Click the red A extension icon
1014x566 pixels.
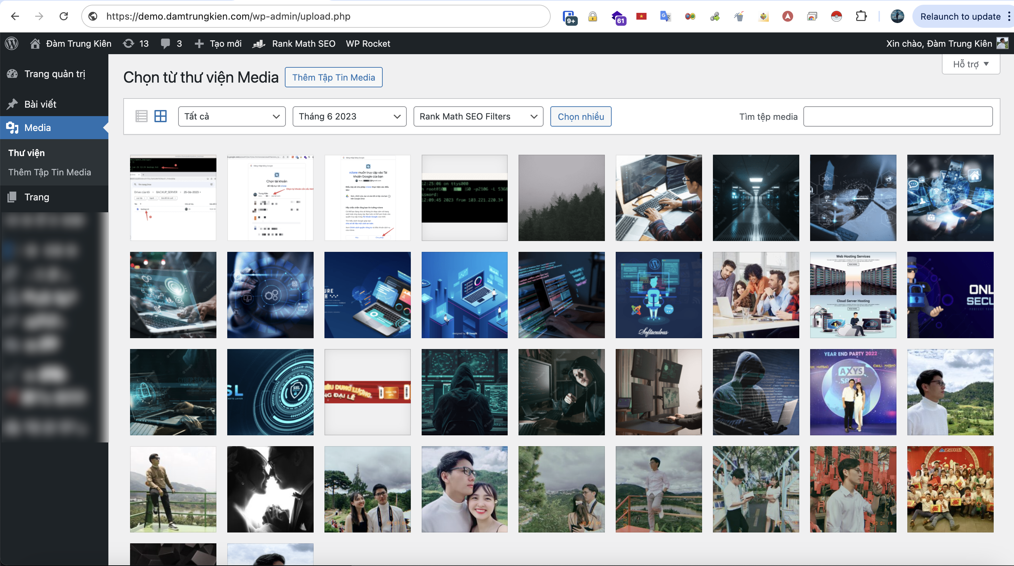pos(787,16)
